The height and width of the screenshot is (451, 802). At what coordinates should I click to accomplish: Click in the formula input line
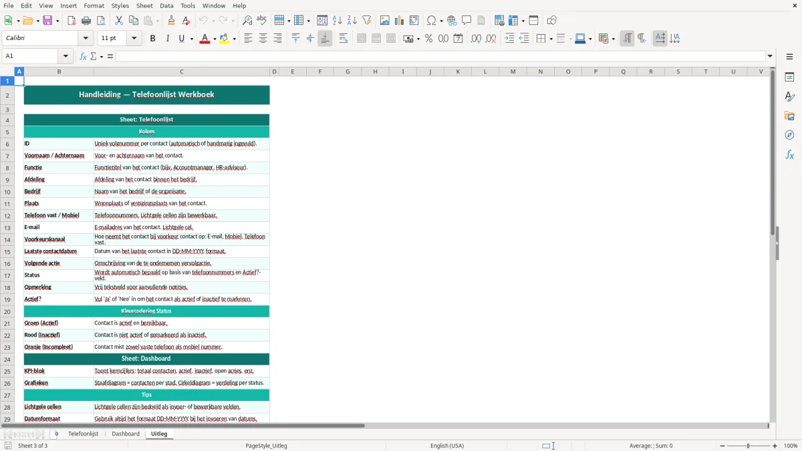(440, 56)
